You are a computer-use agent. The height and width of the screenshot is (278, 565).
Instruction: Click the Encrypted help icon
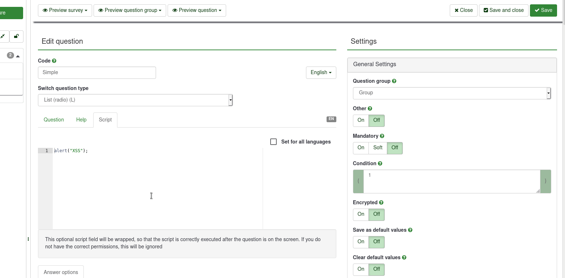381,202
